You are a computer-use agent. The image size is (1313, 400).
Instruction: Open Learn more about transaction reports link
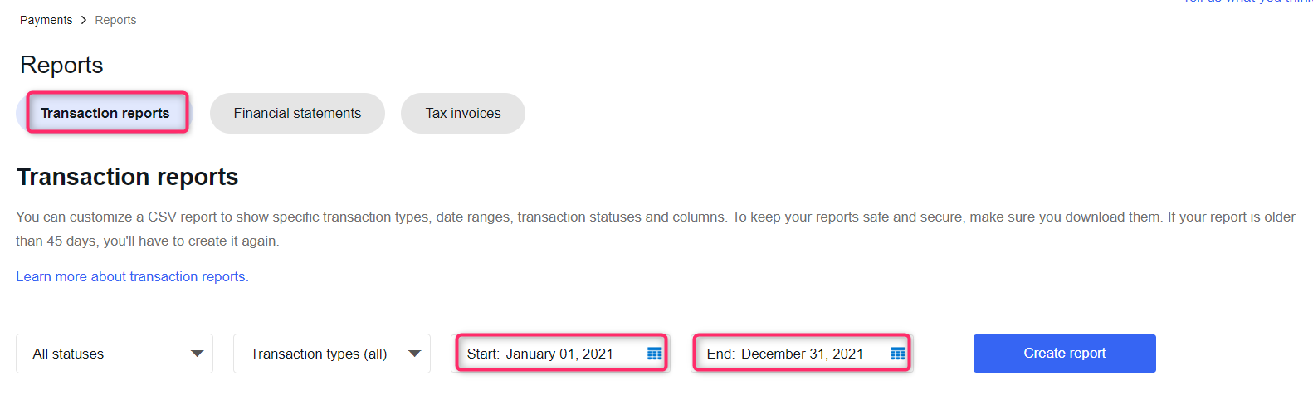pyautogui.click(x=132, y=276)
